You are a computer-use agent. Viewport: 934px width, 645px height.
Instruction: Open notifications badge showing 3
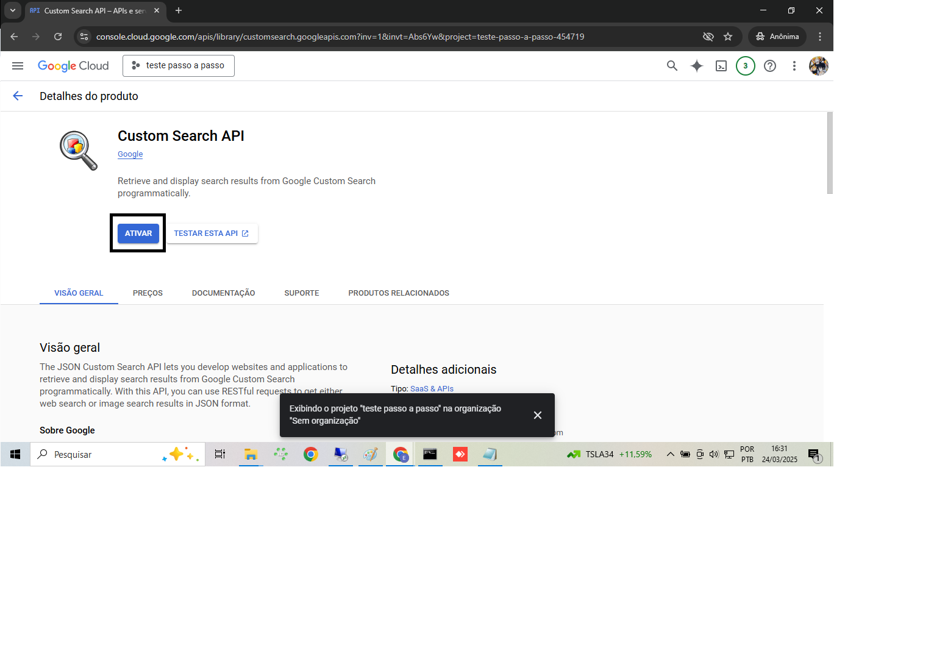pos(745,66)
